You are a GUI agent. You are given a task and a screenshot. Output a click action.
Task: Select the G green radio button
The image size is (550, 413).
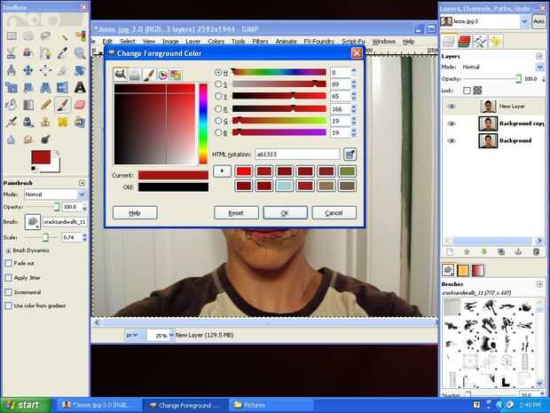coord(218,121)
